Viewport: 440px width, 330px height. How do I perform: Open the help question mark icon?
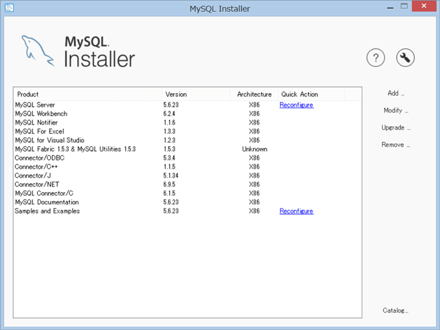(375, 59)
